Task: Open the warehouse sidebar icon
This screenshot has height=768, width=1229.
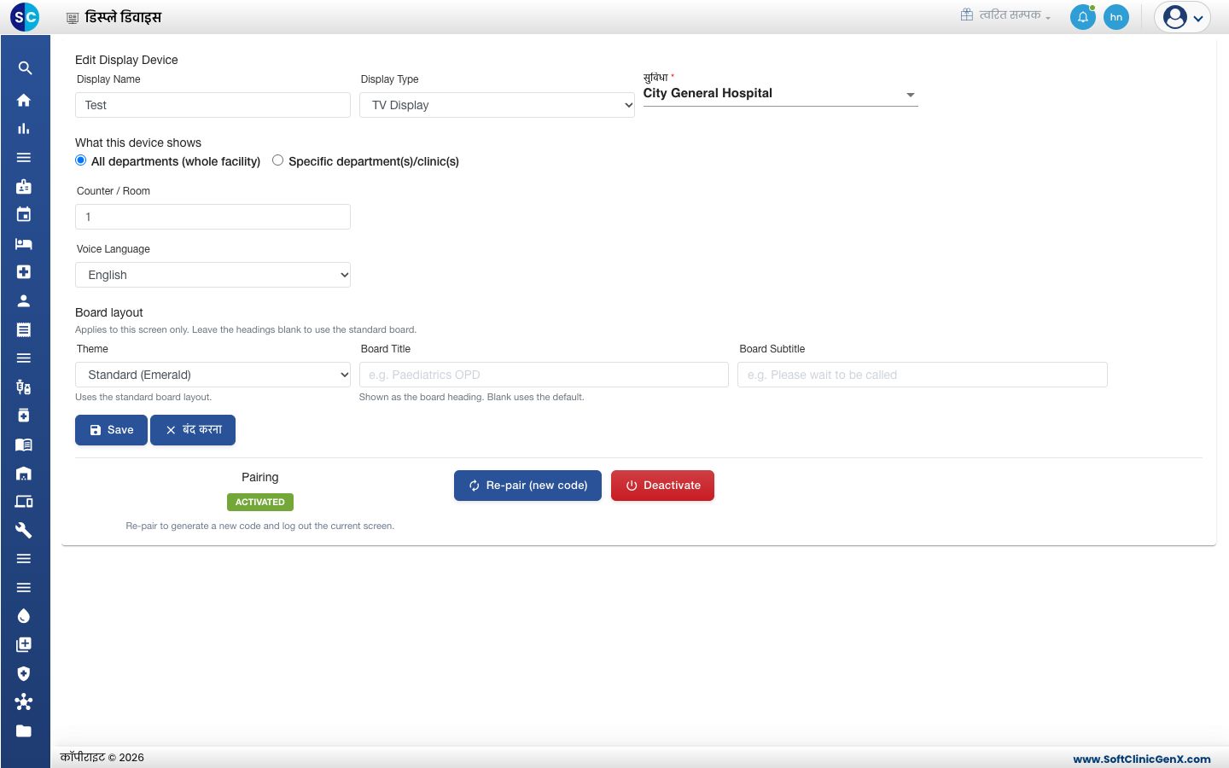Action: [x=24, y=473]
